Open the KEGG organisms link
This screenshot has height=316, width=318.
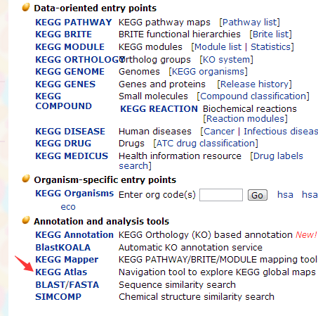(208, 72)
